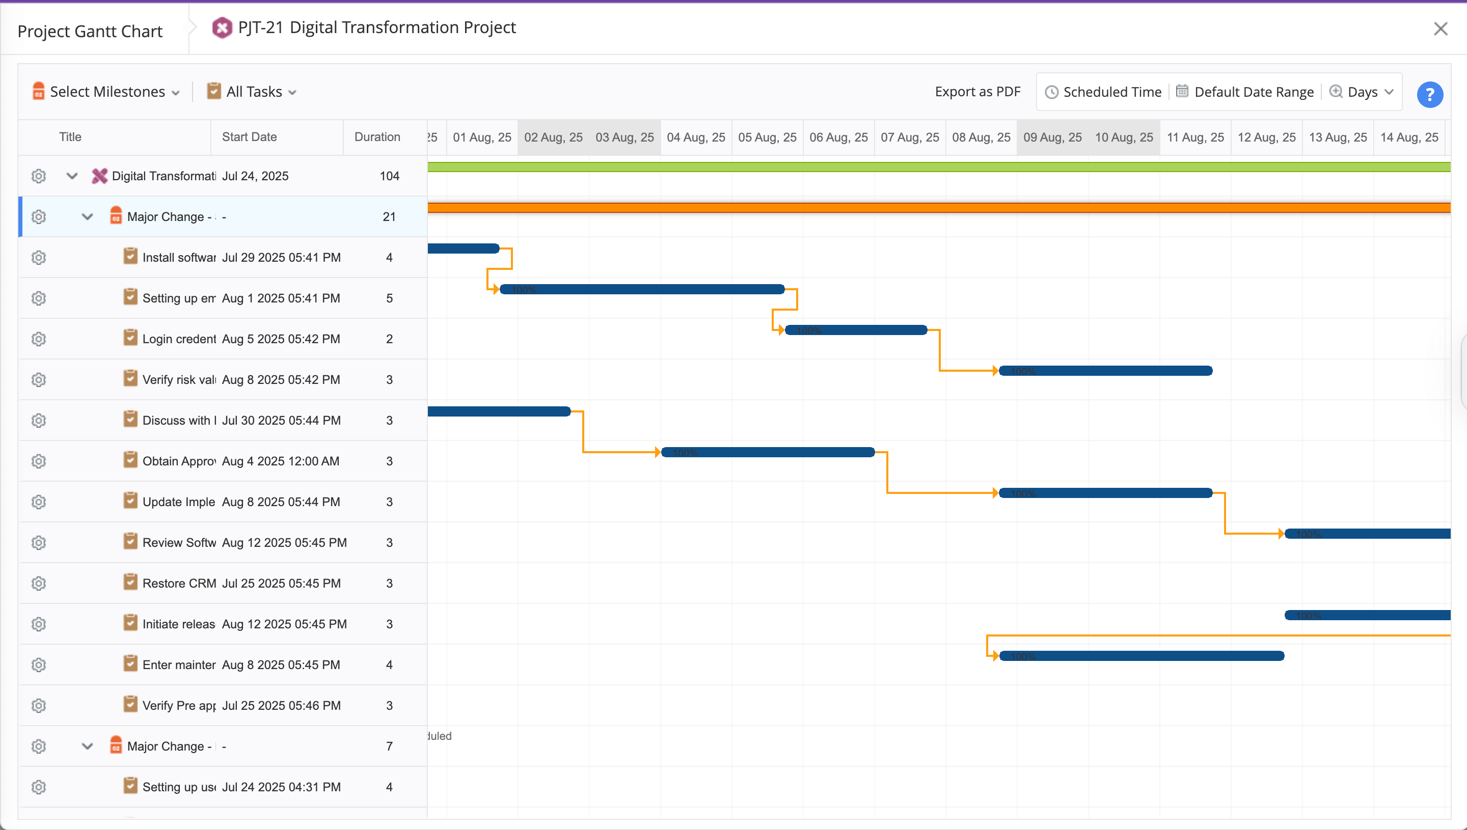1467x830 pixels.
Task: Click the calendar icon for Default Date Range
Action: coord(1182,92)
